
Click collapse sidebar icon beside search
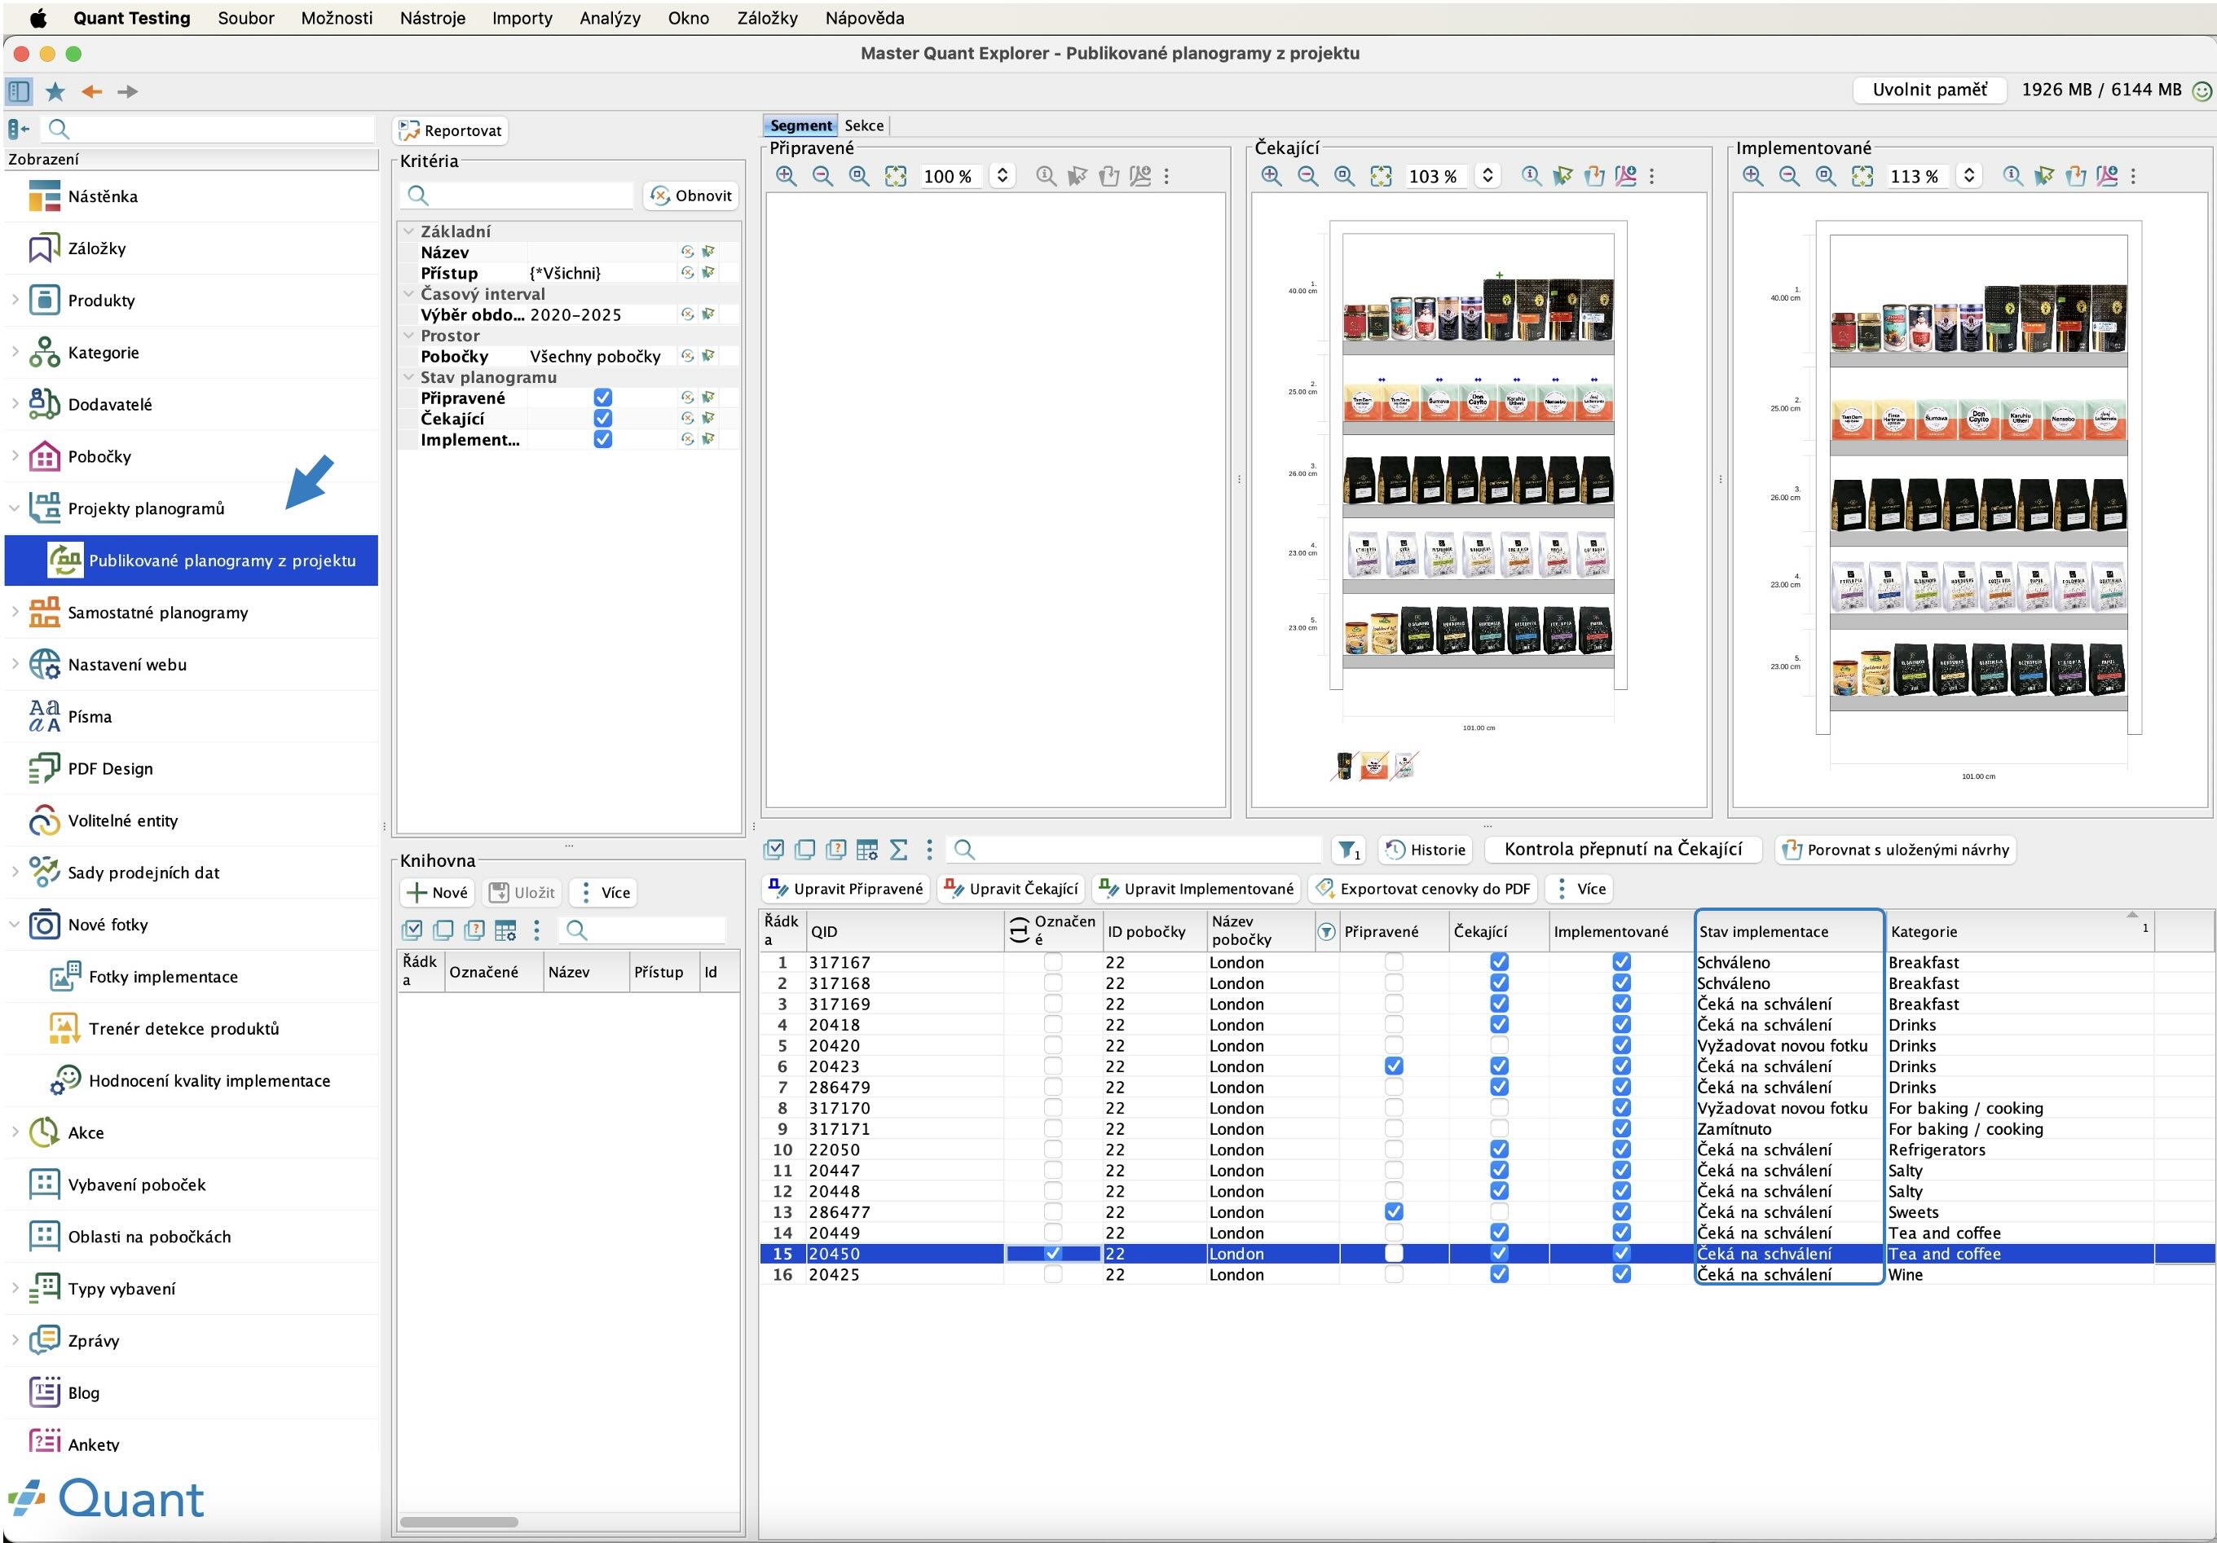[x=19, y=129]
